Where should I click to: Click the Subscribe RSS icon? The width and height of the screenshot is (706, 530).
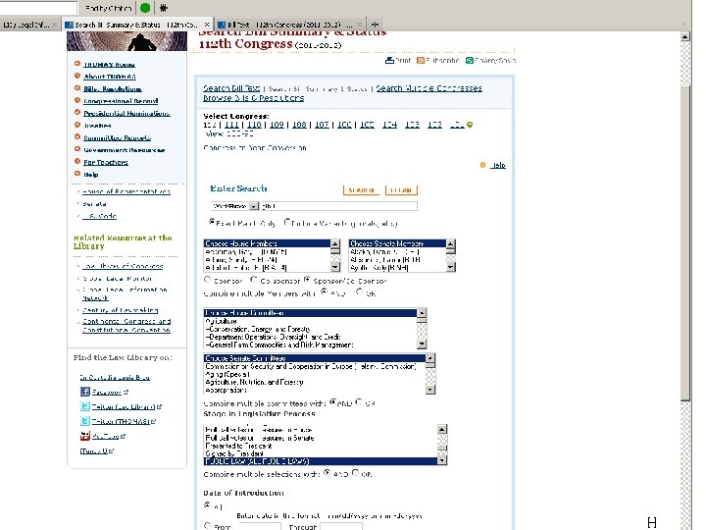click(421, 61)
